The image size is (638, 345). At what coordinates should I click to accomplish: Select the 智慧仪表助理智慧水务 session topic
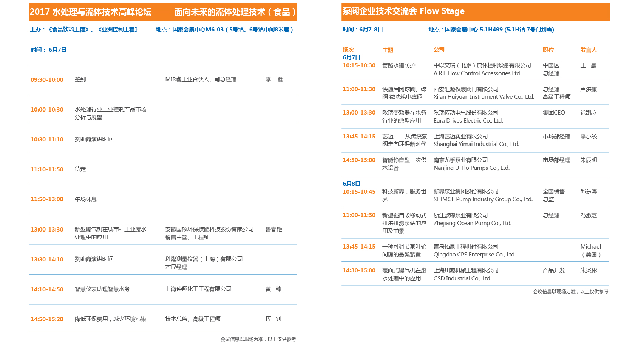point(102,289)
